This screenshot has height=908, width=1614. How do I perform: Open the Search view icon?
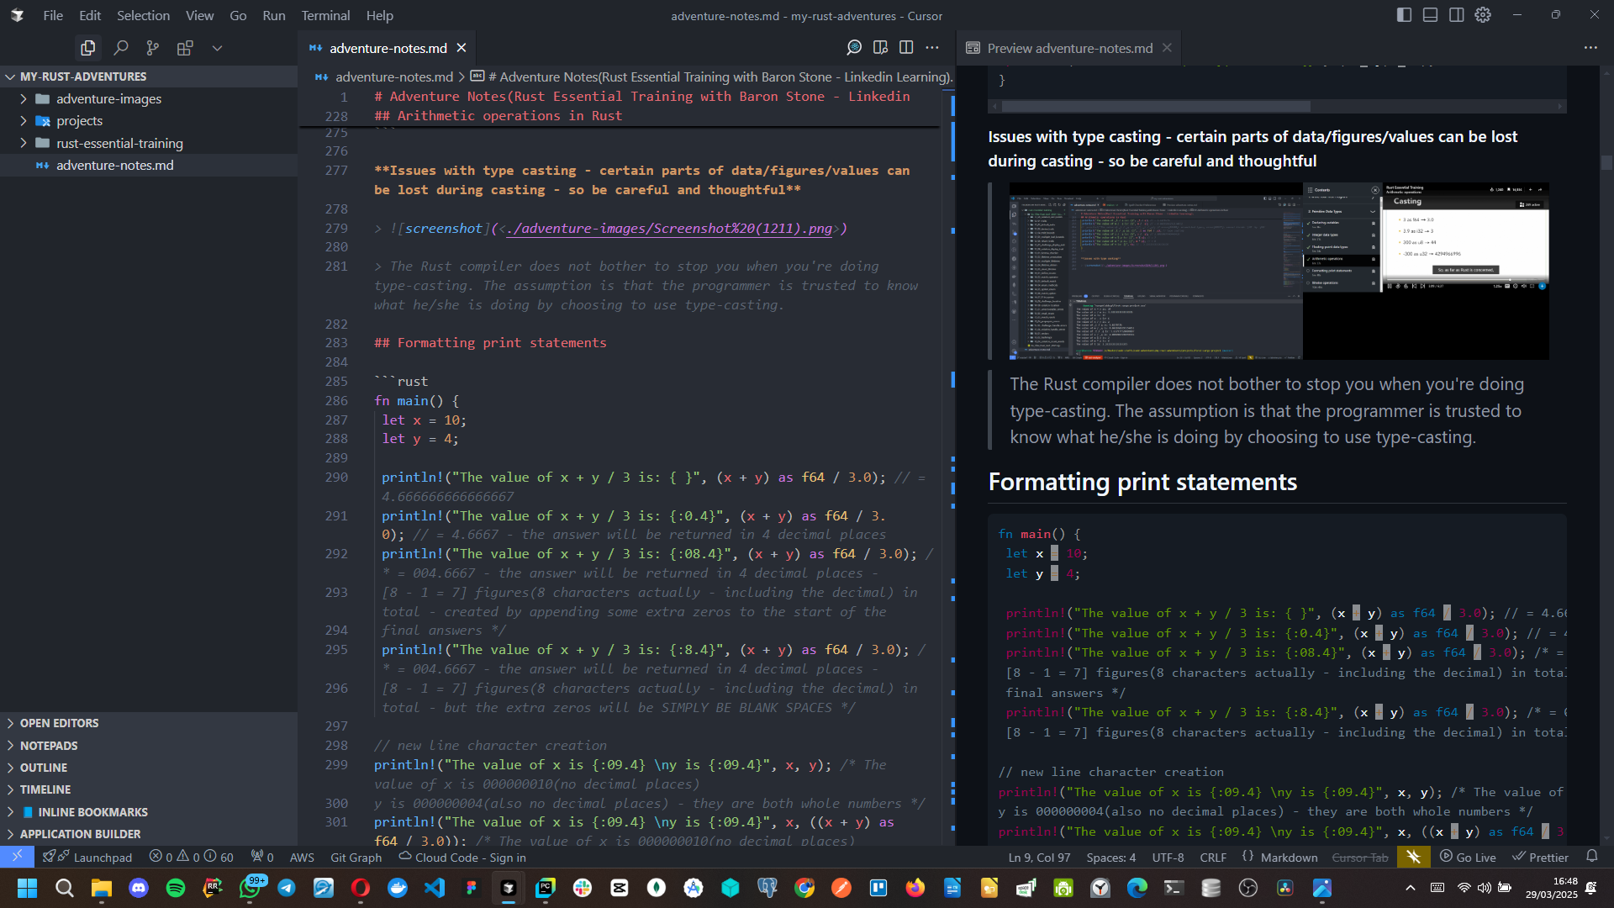pos(120,48)
